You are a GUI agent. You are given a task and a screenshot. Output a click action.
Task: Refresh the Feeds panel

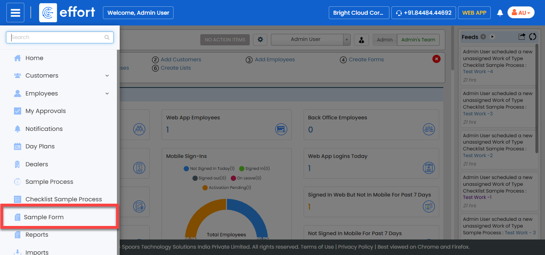pos(532,37)
